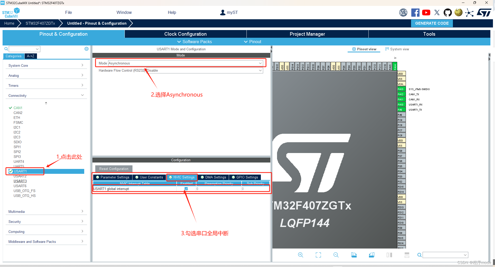This screenshot has height=267, width=495.
Task: Open the Mode Asynchronous dropdown
Action: coord(185,63)
